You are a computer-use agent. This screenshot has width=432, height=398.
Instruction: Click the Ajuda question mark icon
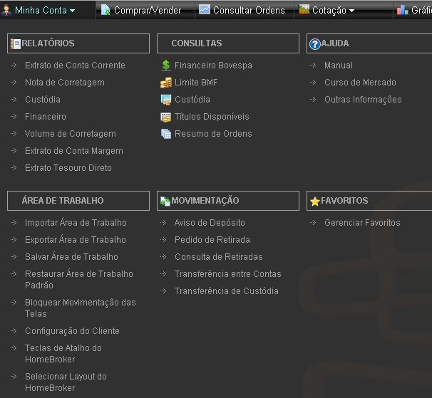tap(315, 44)
